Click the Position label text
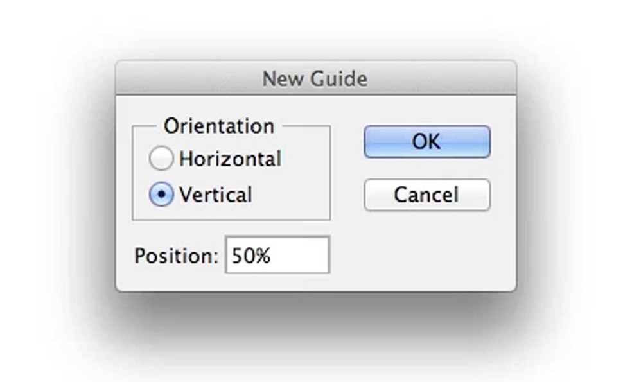 (177, 256)
